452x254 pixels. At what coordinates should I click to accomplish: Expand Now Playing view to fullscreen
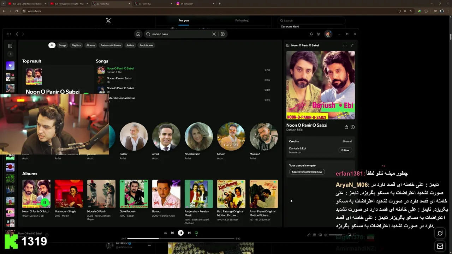[352, 45]
